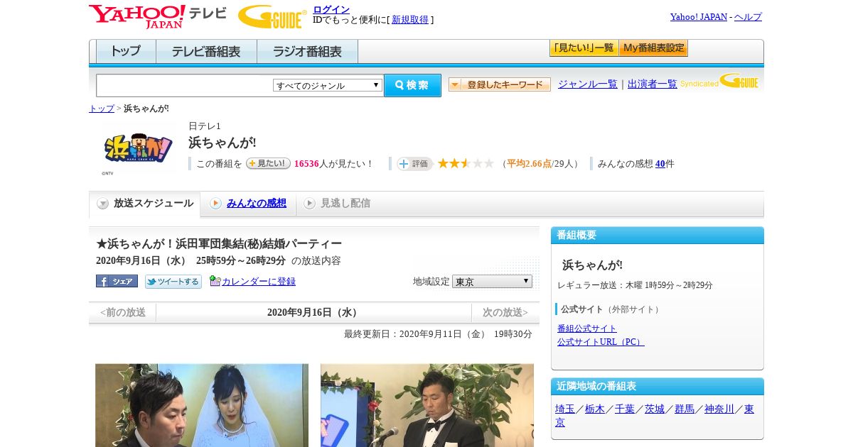This screenshot has width=853, height=447.
Task: Click the 16536人が見たい count text
Action: (333, 164)
